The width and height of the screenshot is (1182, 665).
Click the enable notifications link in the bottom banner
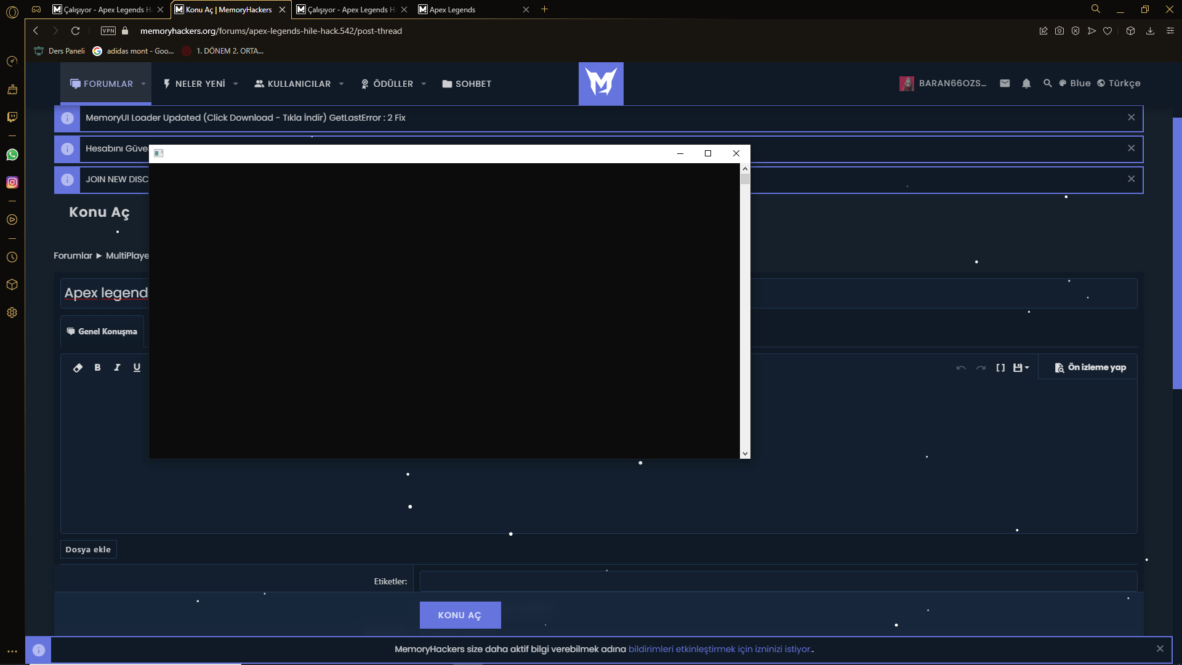720,649
